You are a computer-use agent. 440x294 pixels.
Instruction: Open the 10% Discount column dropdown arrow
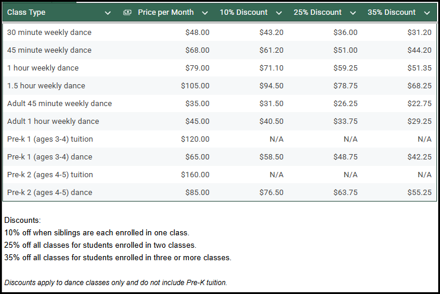click(279, 12)
